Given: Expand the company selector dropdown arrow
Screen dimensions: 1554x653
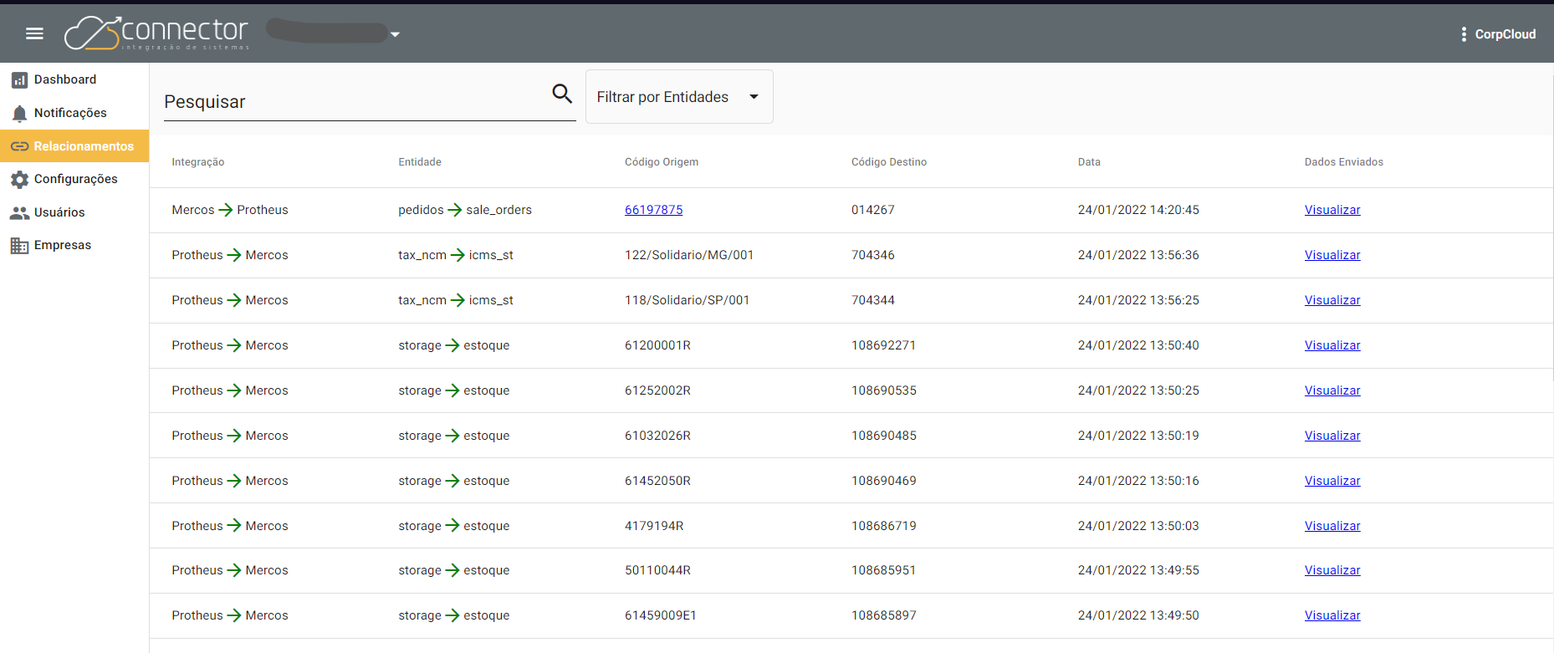Looking at the screenshot, I should pos(395,34).
